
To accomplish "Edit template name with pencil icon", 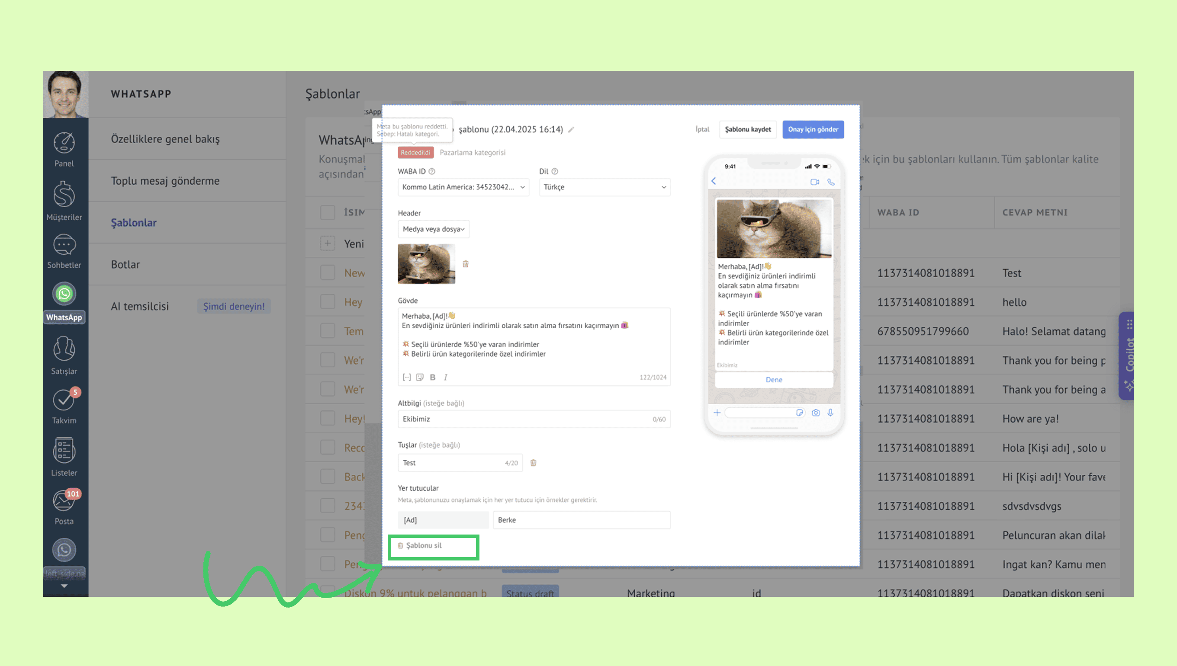I will coord(571,130).
